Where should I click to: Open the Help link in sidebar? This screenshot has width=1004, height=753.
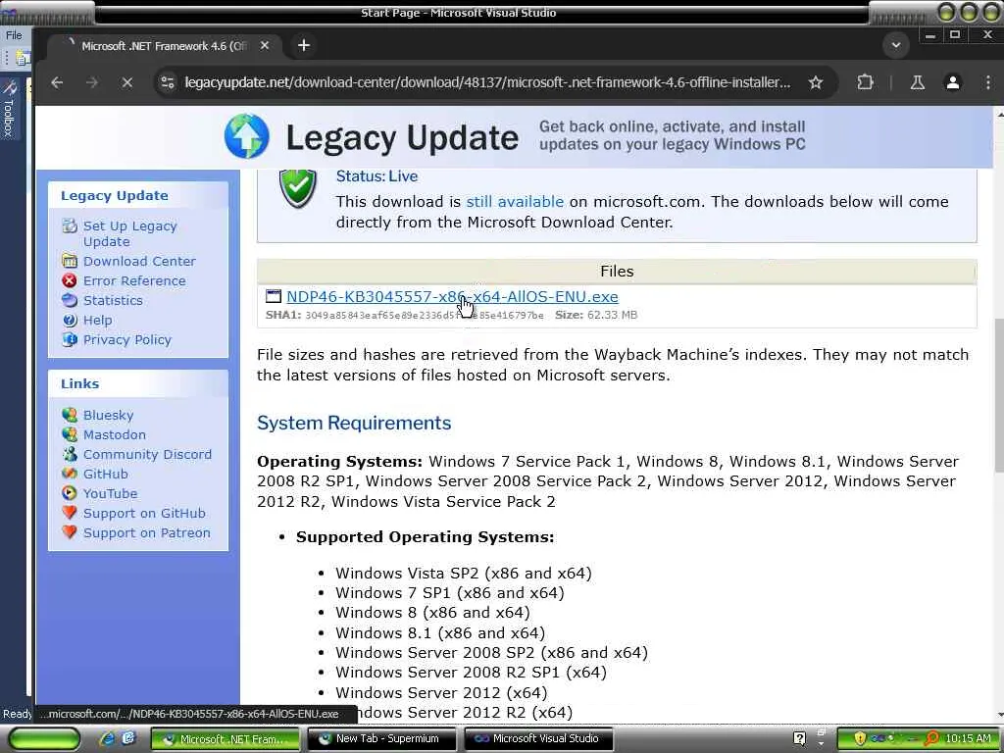(x=97, y=321)
